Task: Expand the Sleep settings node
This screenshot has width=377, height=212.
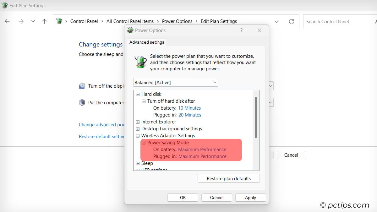Action: click(138, 163)
